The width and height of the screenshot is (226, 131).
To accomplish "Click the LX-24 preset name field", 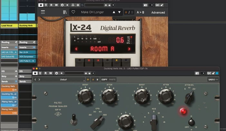I will pos(94,5).
